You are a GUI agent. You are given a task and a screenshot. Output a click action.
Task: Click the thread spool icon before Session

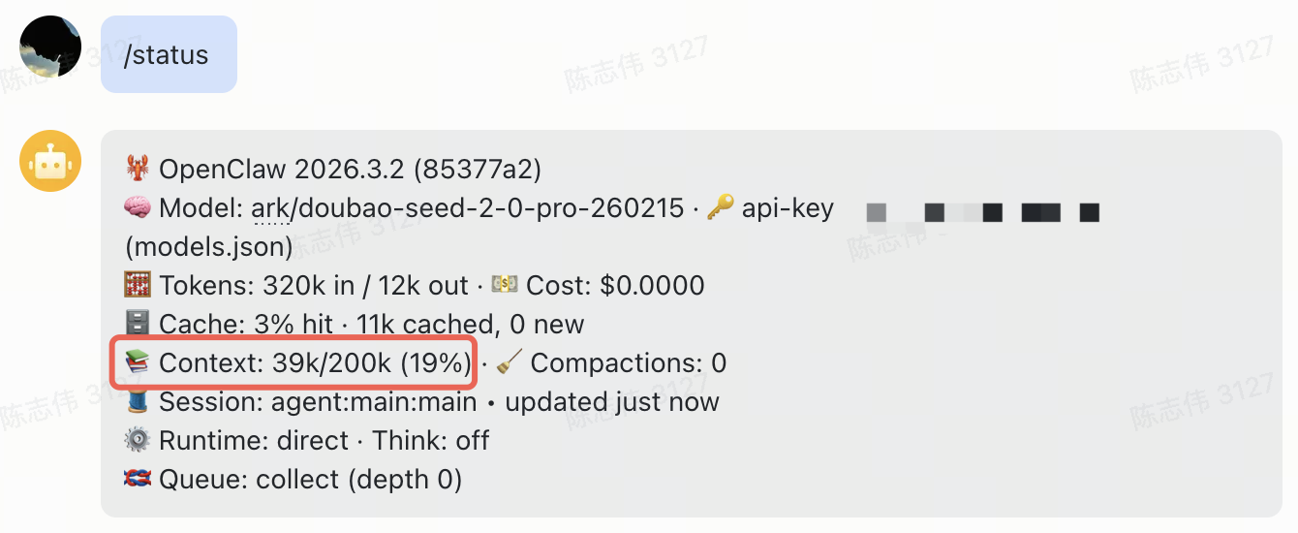click(138, 402)
